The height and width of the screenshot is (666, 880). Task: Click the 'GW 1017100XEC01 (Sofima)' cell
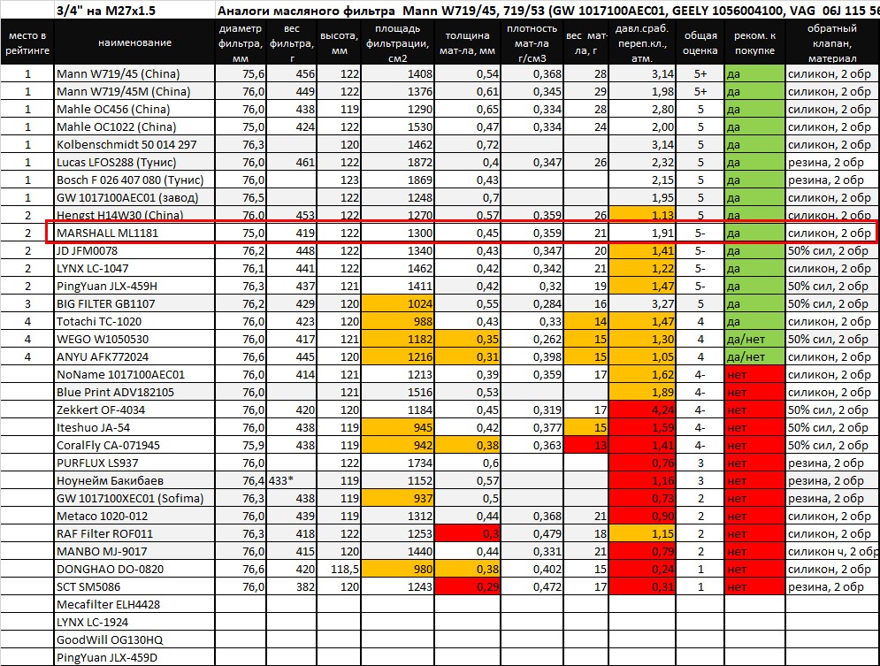[x=134, y=498]
